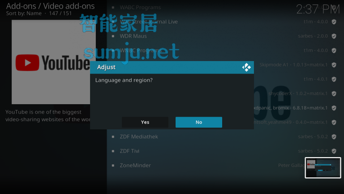Choose No in the Adjust dialog

[x=199, y=122]
